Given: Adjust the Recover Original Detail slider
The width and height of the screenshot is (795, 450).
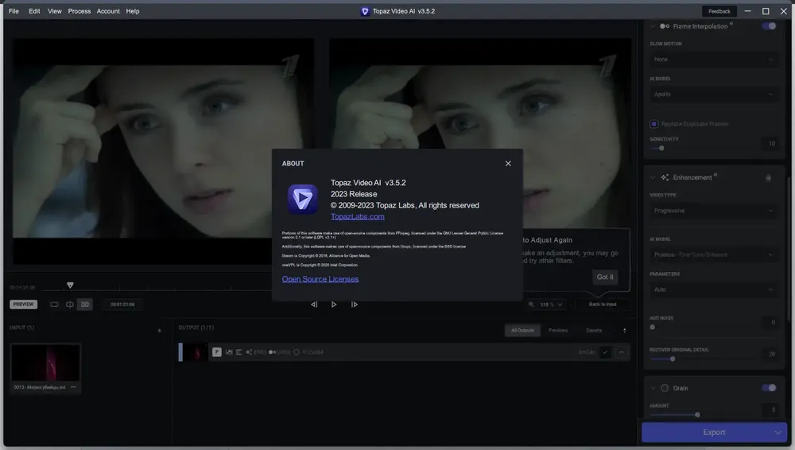Looking at the screenshot, I should click(x=673, y=359).
